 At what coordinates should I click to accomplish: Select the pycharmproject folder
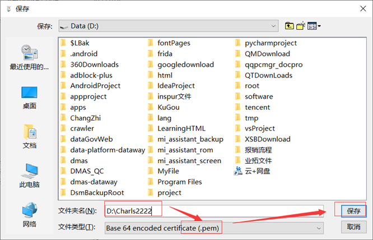tap(266, 43)
